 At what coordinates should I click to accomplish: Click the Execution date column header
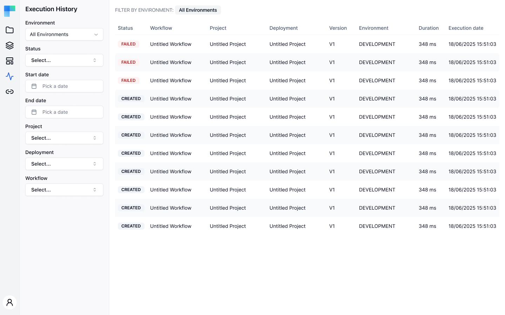coord(466,28)
